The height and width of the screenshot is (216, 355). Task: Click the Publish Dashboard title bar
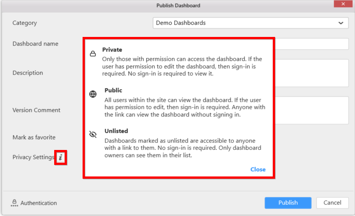pyautogui.click(x=178, y=6)
